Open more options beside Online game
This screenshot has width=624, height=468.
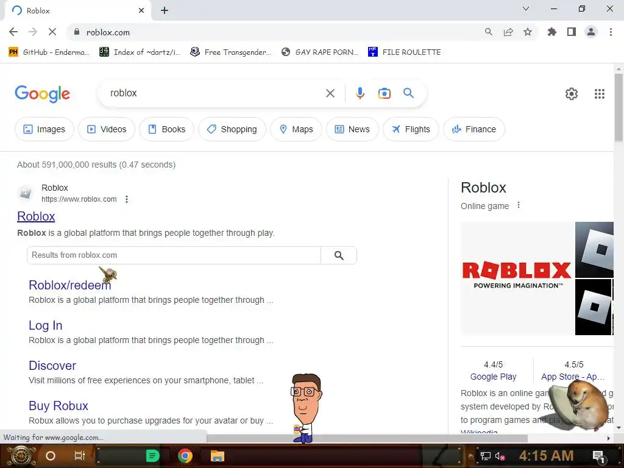[x=518, y=205]
